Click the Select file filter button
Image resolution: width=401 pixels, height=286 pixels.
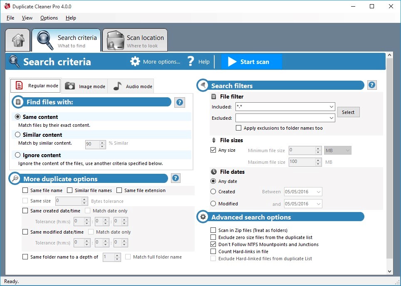click(348, 112)
